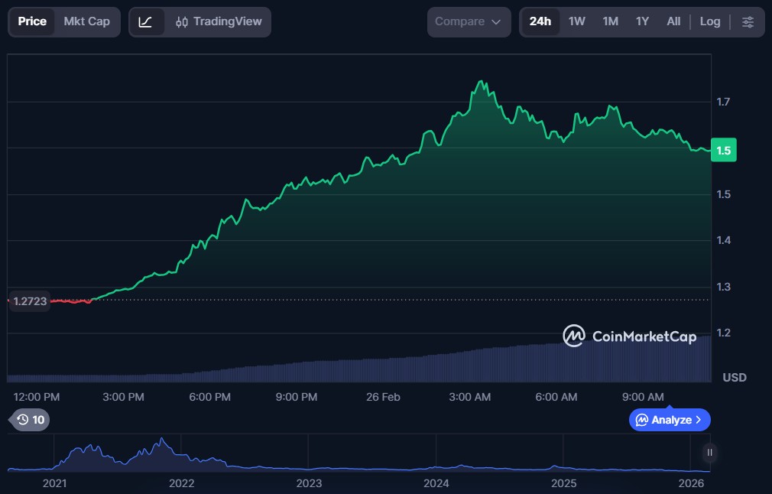The image size is (772, 494).
Task: Click the Compare dropdown chevron arrow
Action: (x=496, y=22)
